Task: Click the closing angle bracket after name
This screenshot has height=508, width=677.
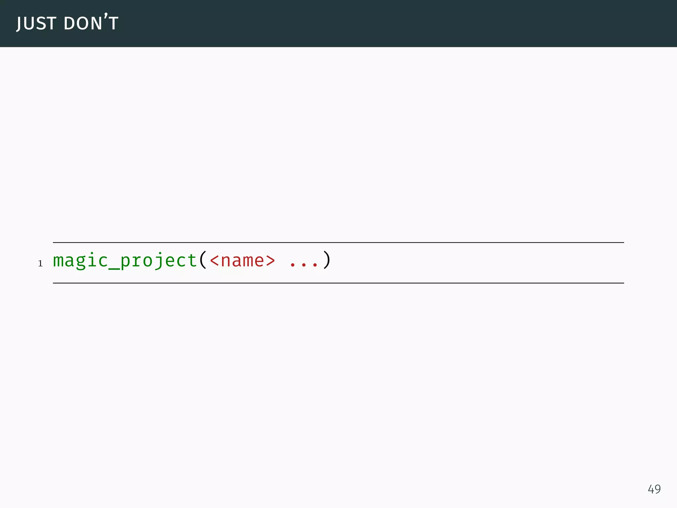Action: pyautogui.click(x=270, y=261)
